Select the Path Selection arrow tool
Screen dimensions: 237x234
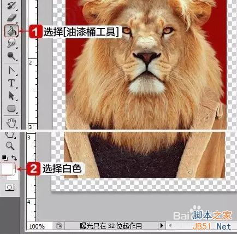pyautogui.click(x=11, y=96)
